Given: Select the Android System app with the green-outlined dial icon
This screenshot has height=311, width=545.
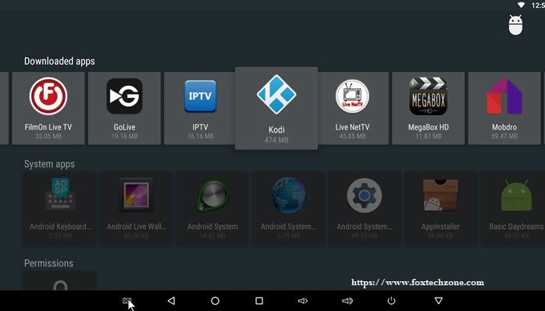Looking at the screenshot, I should (x=212, y=208).
